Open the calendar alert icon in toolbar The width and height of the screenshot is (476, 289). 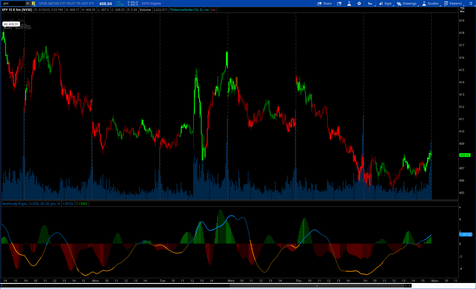pyautogui.click(x=339, y=3)
